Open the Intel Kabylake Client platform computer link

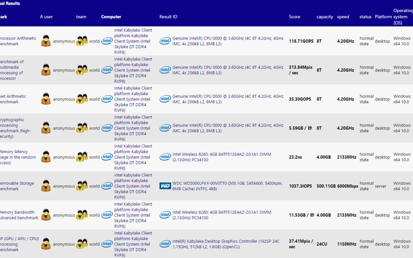click(x=133, y=41)
